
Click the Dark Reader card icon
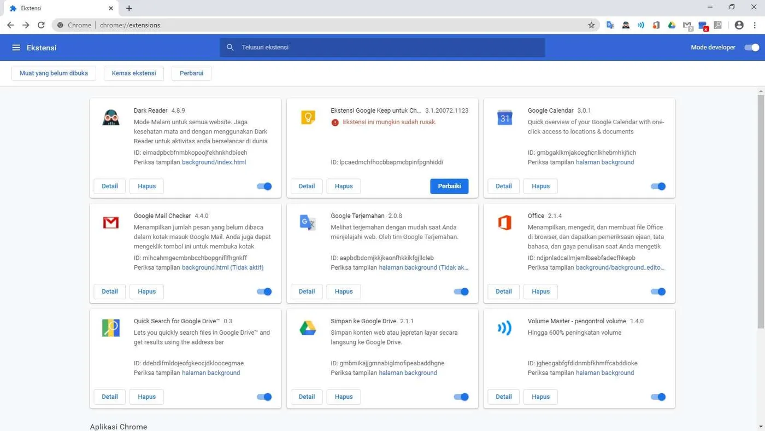[111, 118]
